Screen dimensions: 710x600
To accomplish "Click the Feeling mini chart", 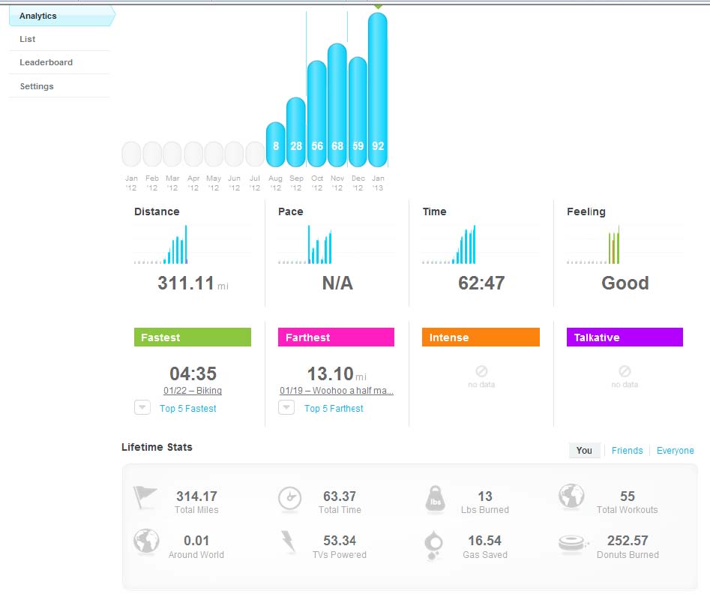I will (x=625, y=244).
